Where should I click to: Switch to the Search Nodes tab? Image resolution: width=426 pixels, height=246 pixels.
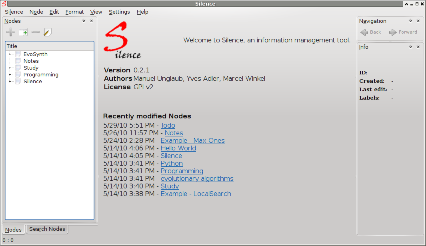click(47, 229)
